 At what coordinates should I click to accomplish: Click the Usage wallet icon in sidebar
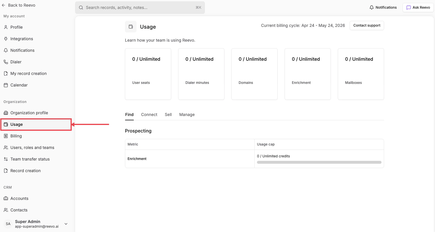pyautogui.click(x=6, y=124)
